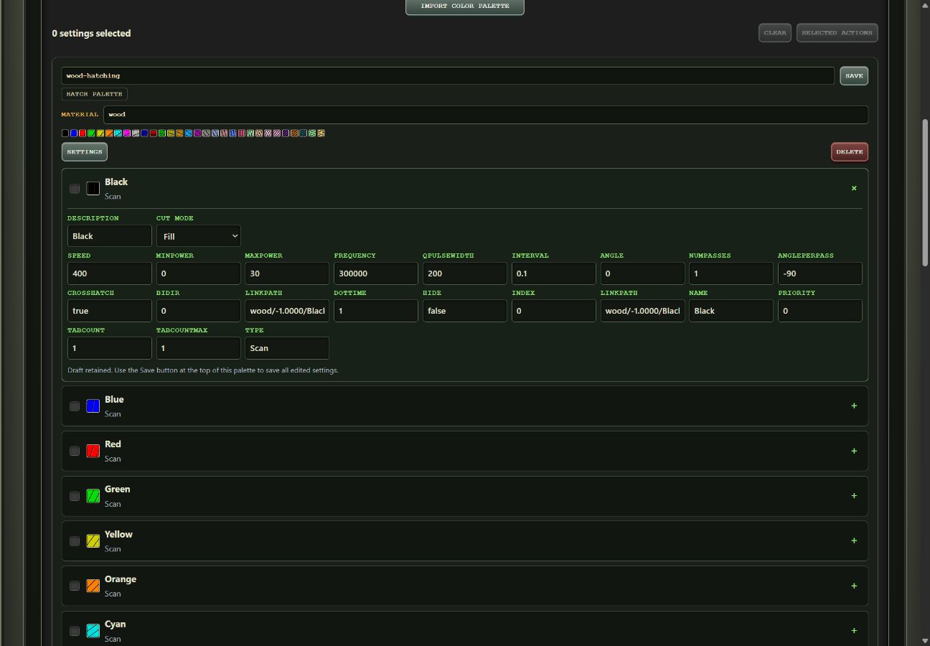Click the Angle input field
This screenshot has height=646, width=930.
point(643,273)
